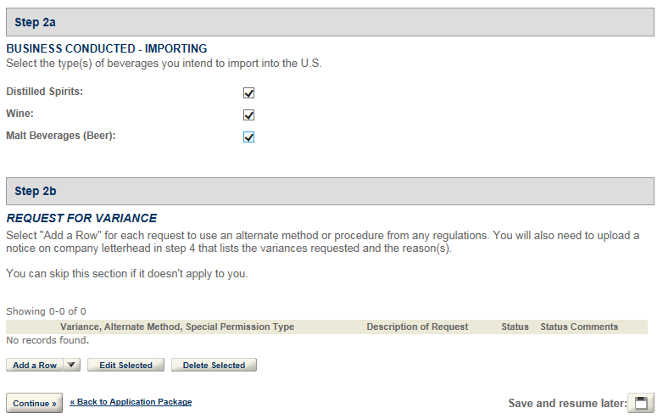Image resolution: width=663 pixels, height=419 pixels.
Task: Disable the Malt Beverages (Beer) checkbox
Action: coord(249,137)
